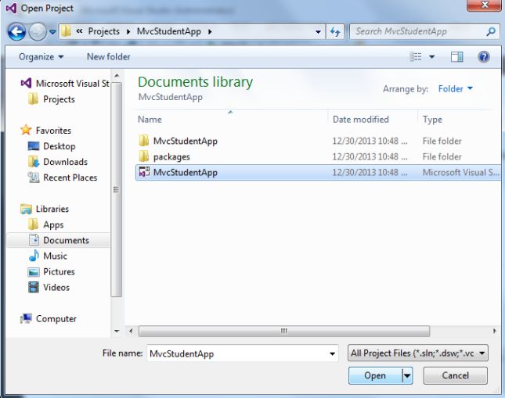Open the All Project Files type filter dropdown

(418, 353)
